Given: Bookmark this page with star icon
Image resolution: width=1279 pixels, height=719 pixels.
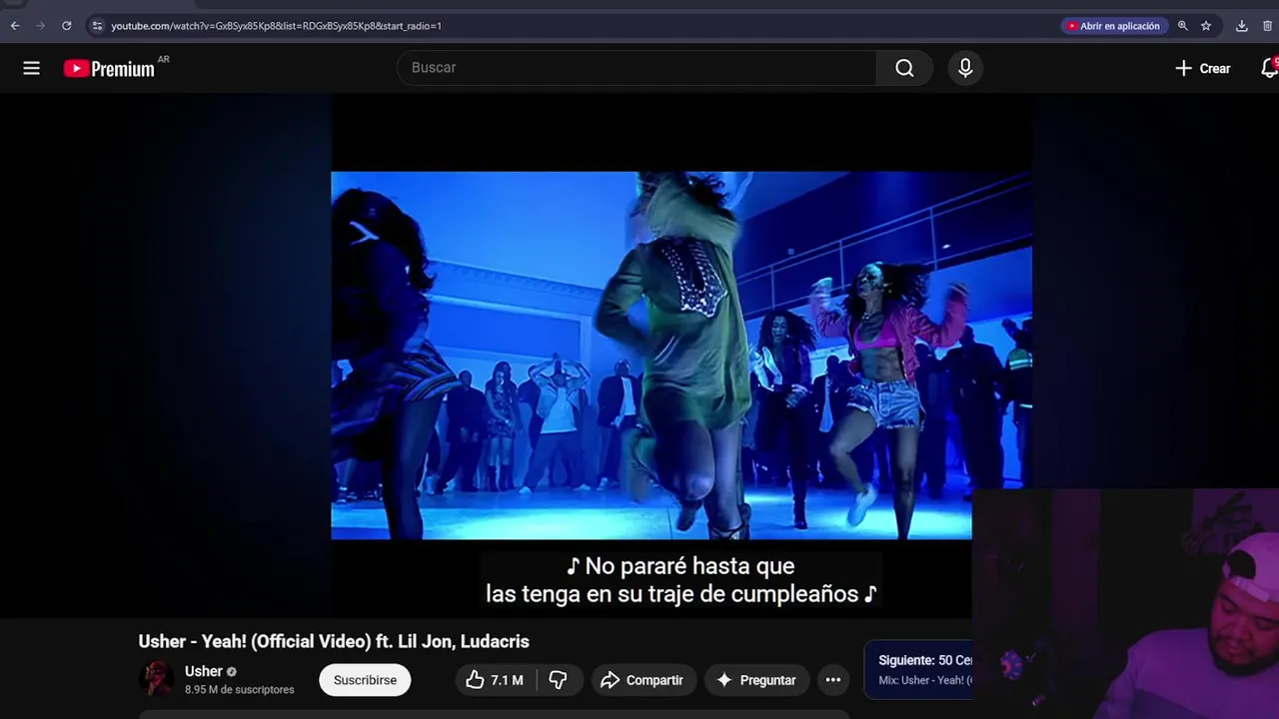Looking at the screenshot, I should [1206, 26].
